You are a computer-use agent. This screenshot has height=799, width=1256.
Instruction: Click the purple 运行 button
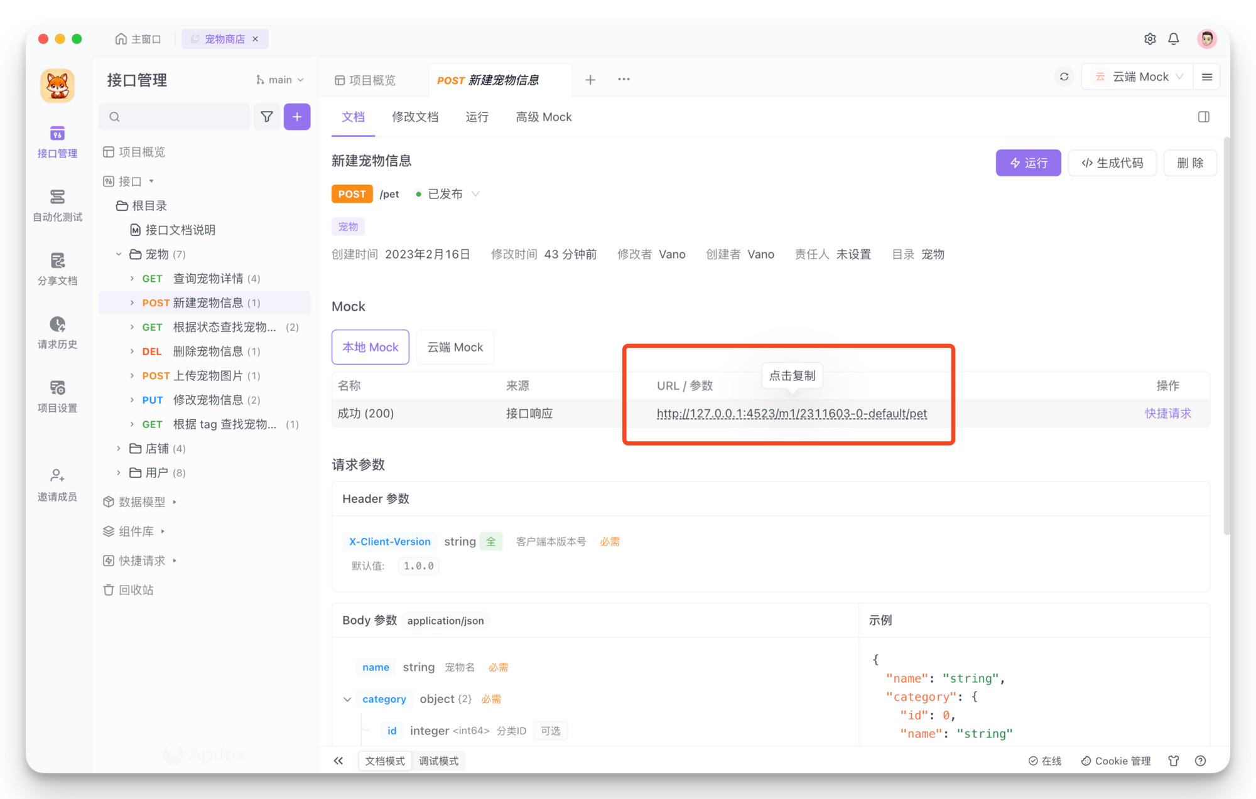coord(1028,163)
